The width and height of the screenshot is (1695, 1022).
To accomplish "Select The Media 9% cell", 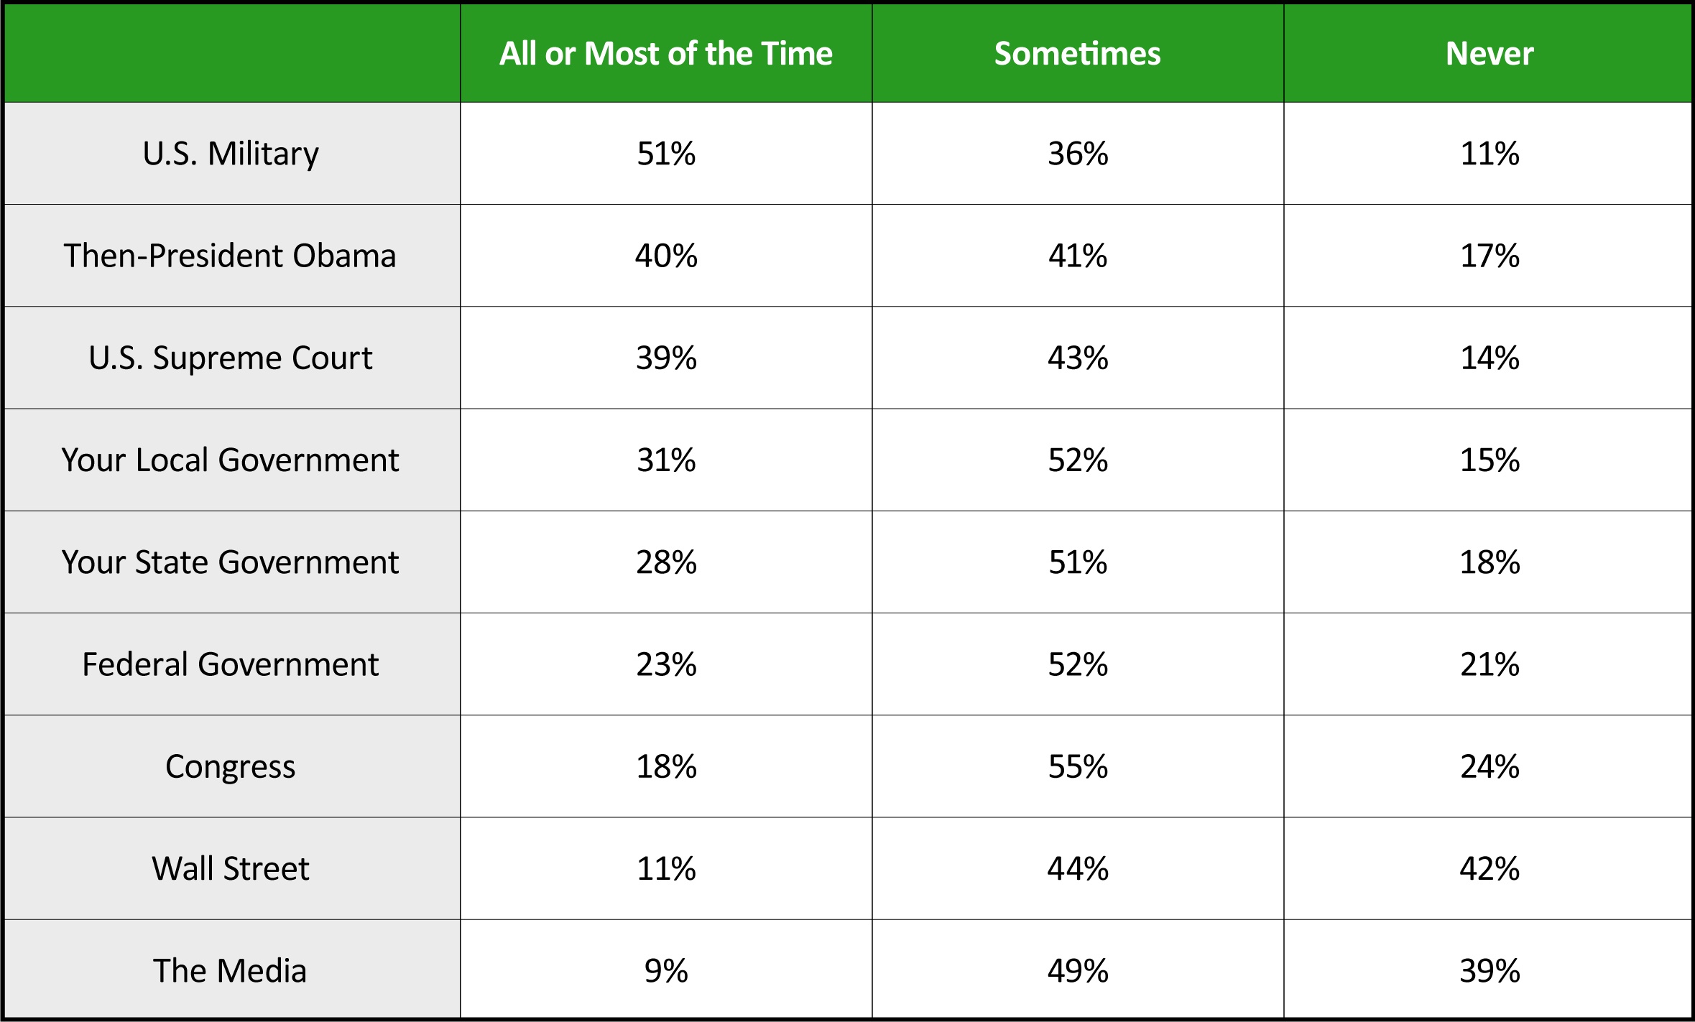I will tap(666, 970).
